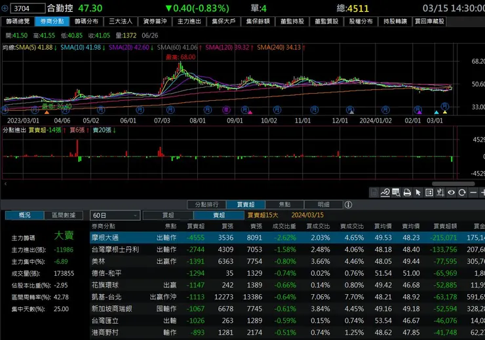Toggle the eye visibility icon in toolbar
The width and height of the screenshot is (485, 340).
point(452,193)
